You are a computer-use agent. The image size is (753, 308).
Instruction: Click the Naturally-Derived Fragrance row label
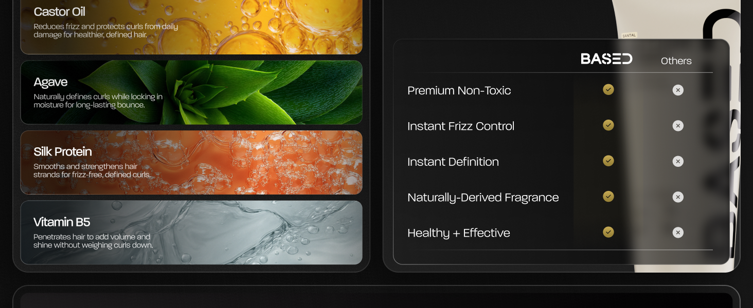click(x=483, y=198)
